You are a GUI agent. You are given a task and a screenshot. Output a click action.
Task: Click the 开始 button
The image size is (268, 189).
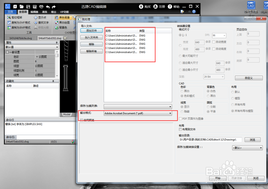pos(218,178)
